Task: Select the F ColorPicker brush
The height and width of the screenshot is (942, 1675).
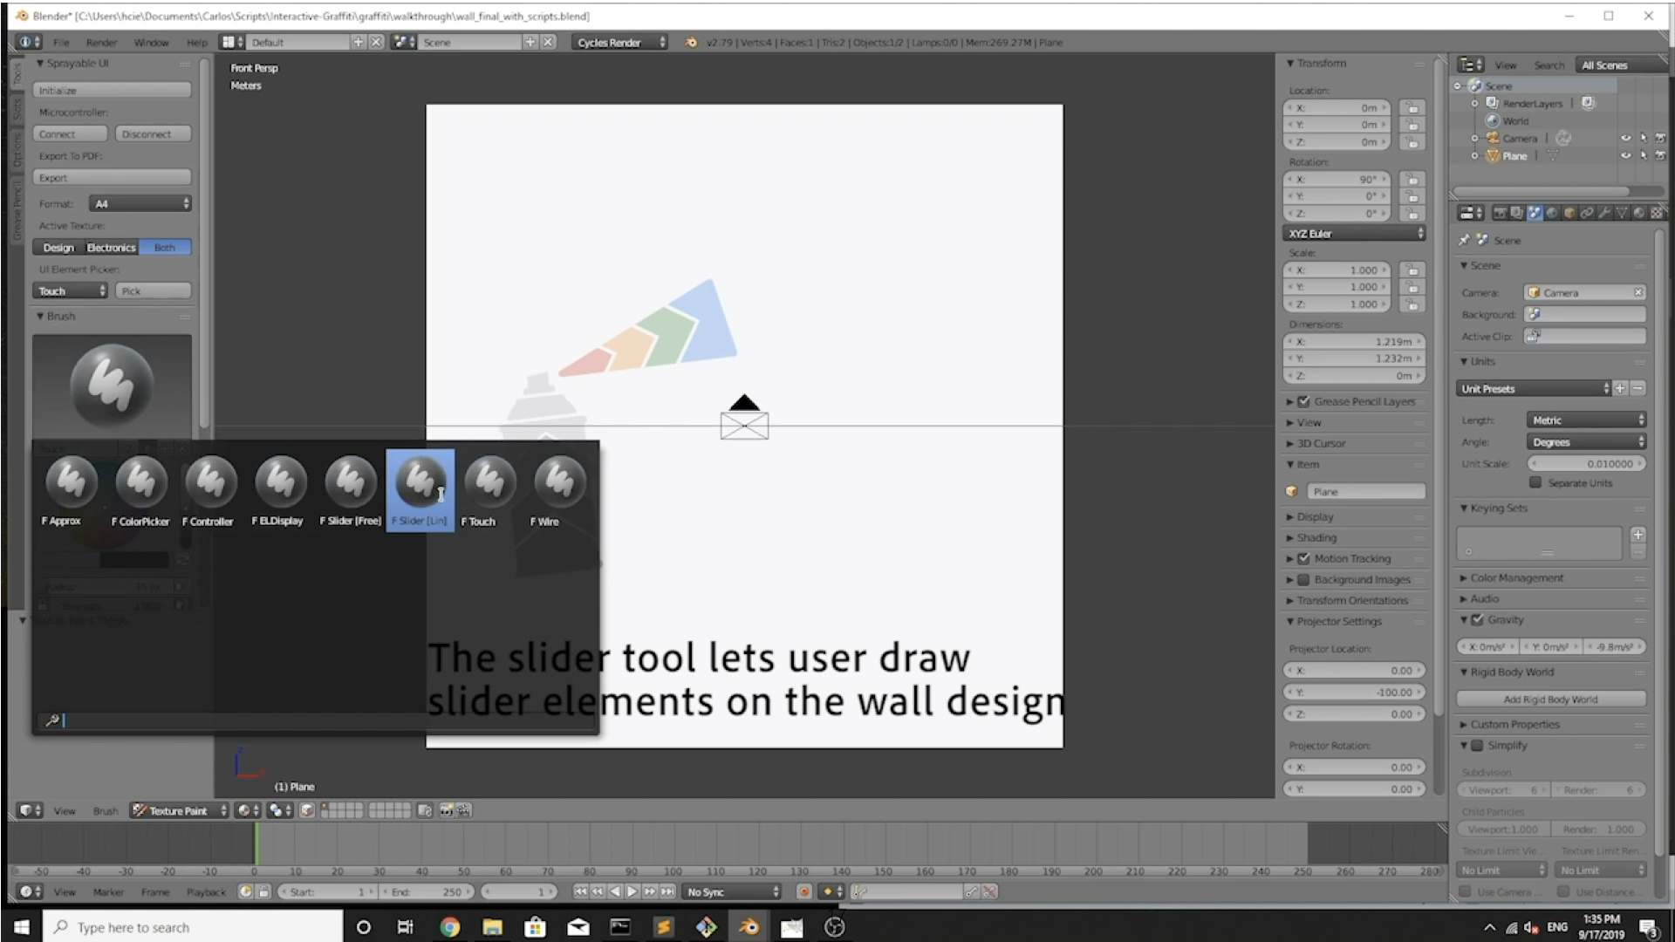Action: pyautogui.click(x=140, y=490)
